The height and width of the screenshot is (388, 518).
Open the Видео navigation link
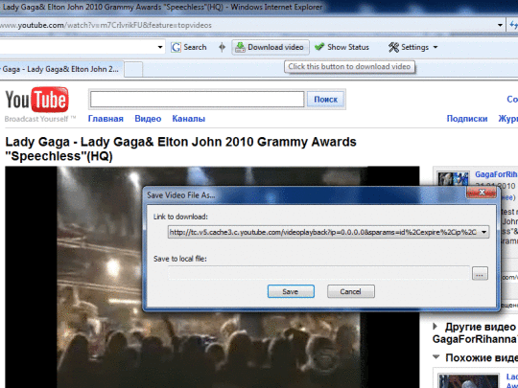click(148, 119)
